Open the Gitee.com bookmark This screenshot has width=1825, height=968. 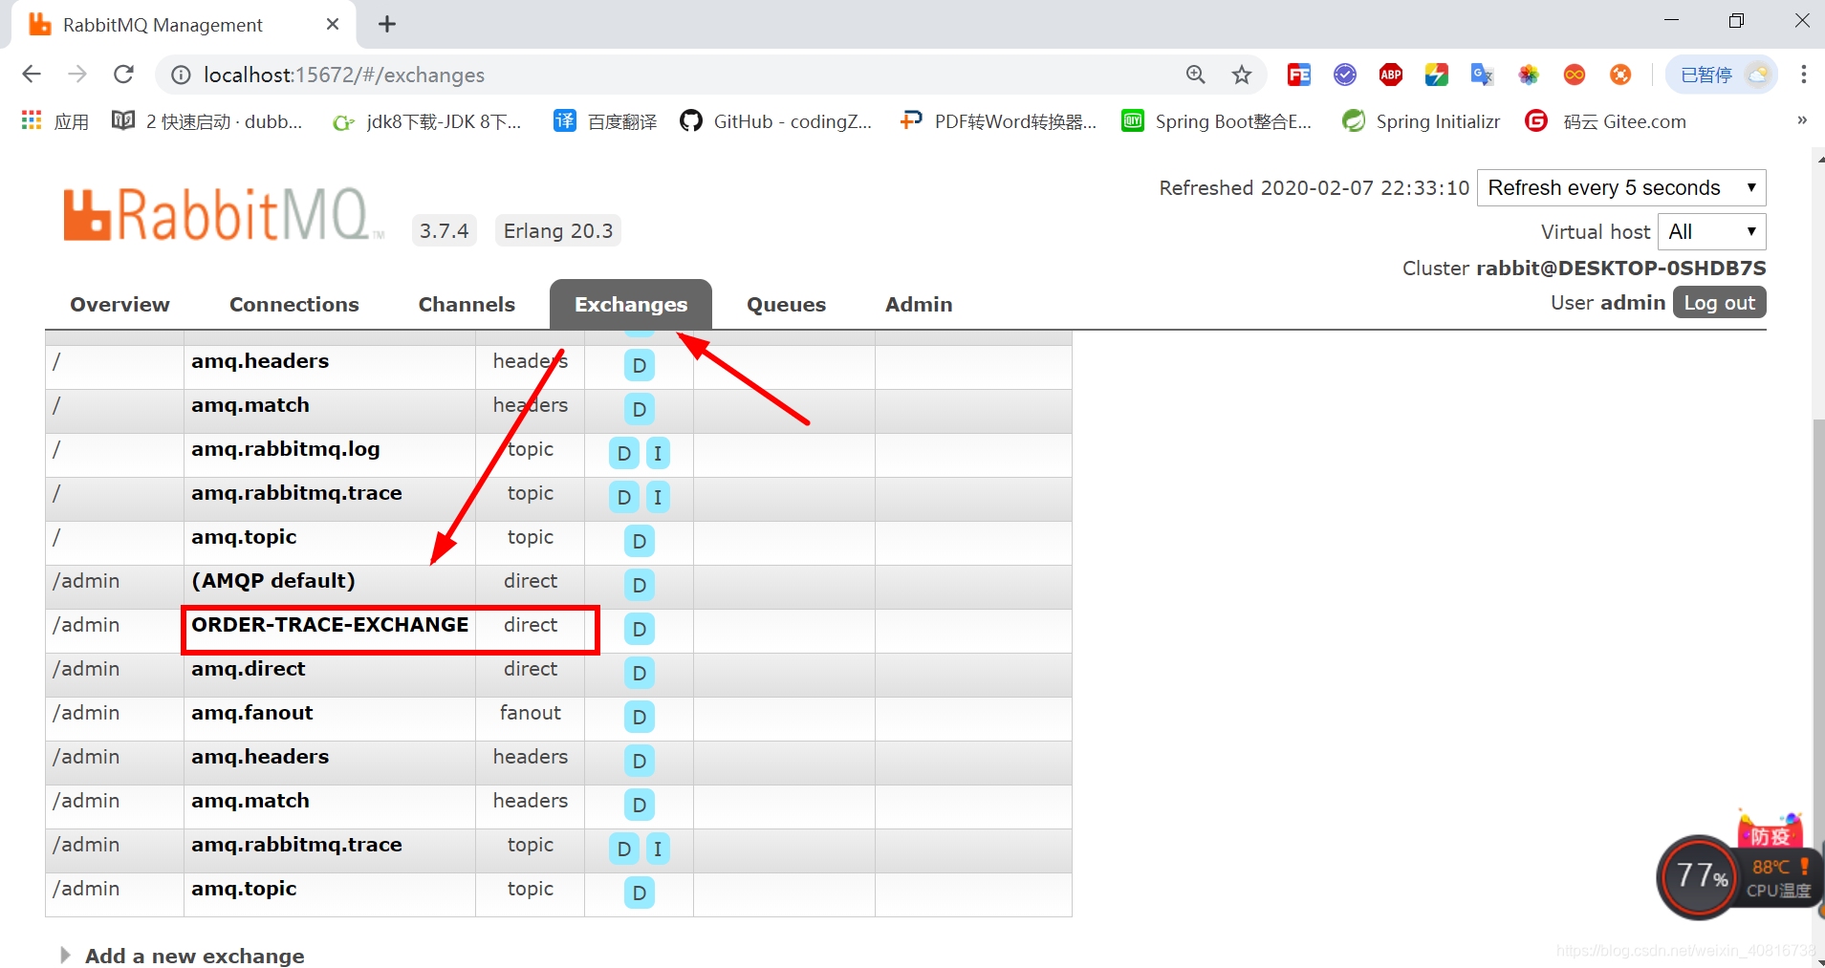coord(1606,121)
